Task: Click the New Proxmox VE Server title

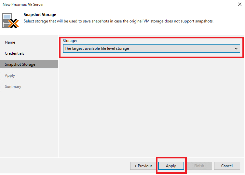Action: click(23, 4)
